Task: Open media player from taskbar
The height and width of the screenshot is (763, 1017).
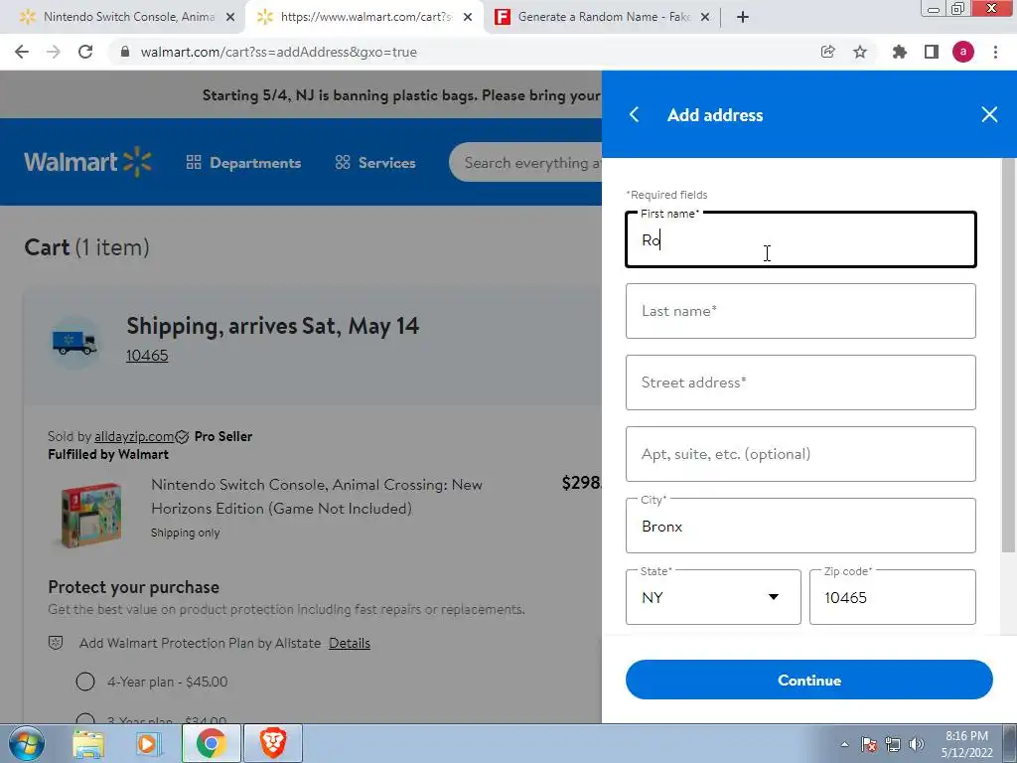Action: 148,743
